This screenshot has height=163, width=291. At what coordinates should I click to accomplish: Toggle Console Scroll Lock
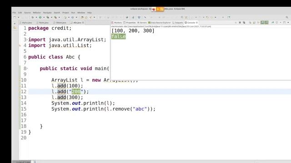coord(254,23)
